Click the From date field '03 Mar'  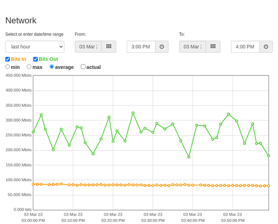(88, 47)
